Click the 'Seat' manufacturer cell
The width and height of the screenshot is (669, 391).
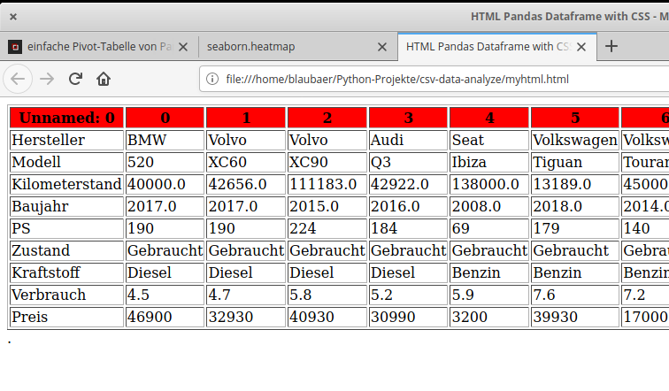tap(489, 140)
